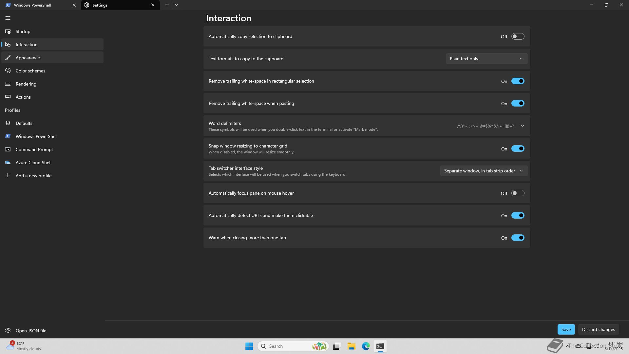Image resolution: width=629 pixels, height=354 pixels.
Task: Open the Color schemes palette icon
Action: (x=8, y=71)
